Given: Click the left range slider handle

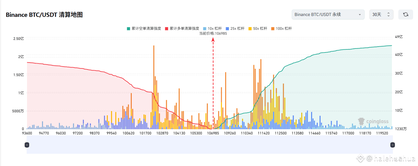Looking at the screenshot, I should click(x=27, y=145).
